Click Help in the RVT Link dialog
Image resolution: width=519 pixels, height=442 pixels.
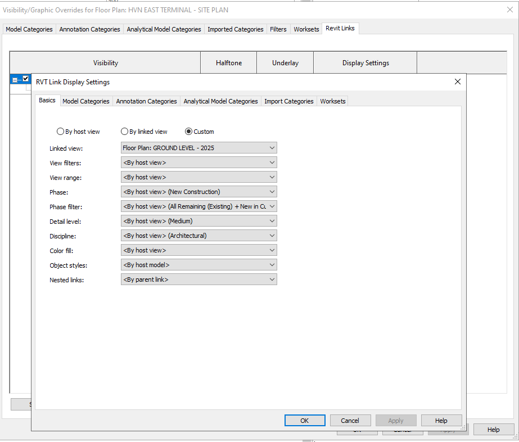[441, 420]
